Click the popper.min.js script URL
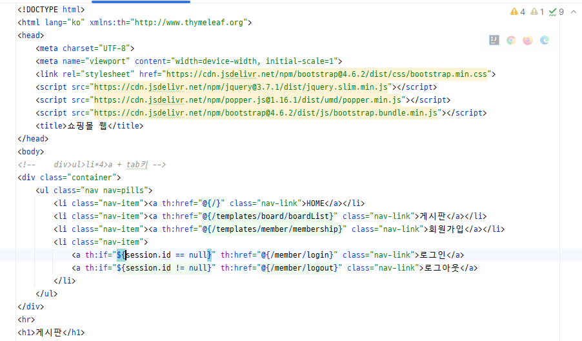 coord(248,100)
